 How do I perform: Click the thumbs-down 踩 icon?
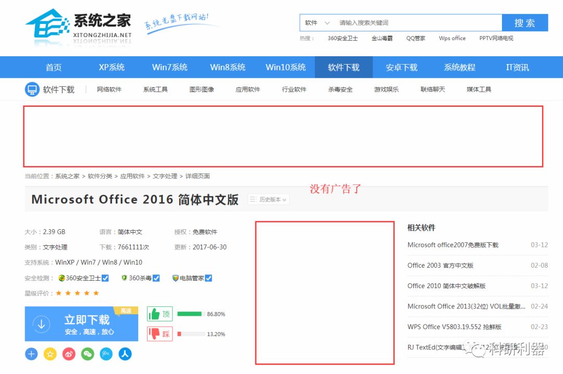click(x=154, y=334)
